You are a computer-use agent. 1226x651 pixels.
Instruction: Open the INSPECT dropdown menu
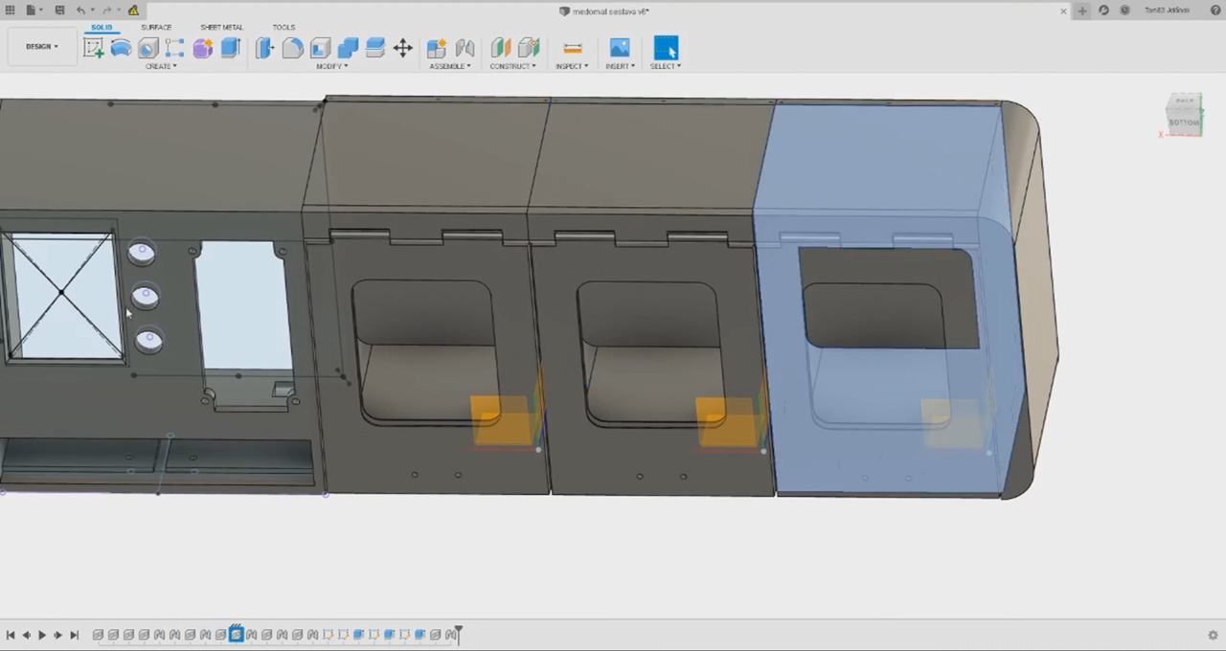[x=572, y=66]
